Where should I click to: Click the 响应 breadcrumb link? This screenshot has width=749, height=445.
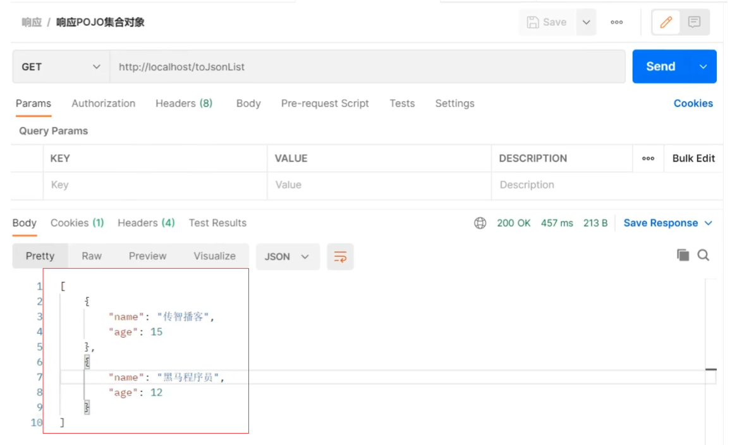(32, 23)
